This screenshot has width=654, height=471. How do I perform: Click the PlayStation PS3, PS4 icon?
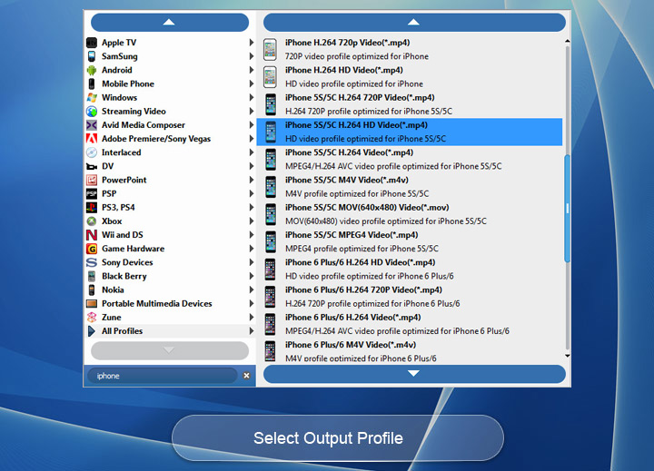tap(92, 207)
